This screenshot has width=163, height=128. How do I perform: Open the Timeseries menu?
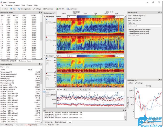click(8, 5)
